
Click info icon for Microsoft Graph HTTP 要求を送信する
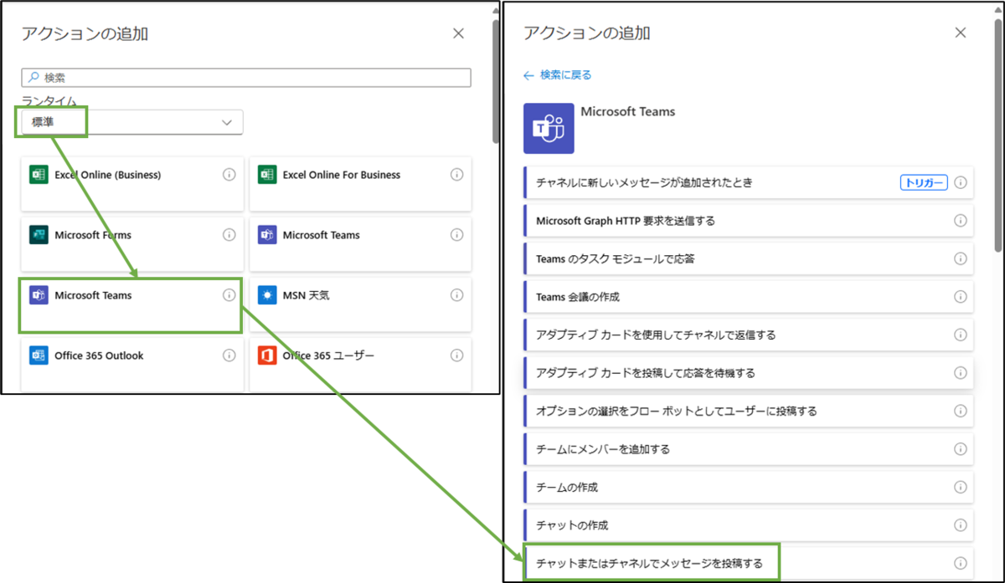point(961,221)
